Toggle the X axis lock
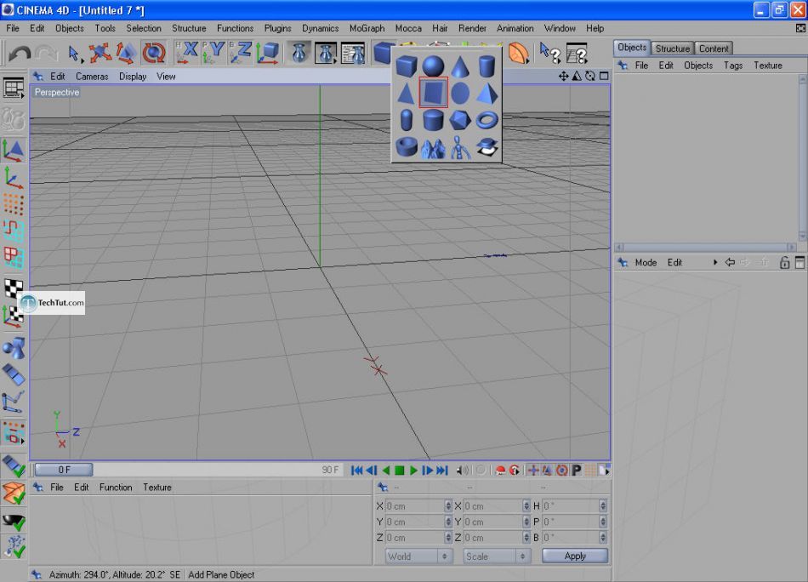808x582 pixels. (x=186, y=53)
